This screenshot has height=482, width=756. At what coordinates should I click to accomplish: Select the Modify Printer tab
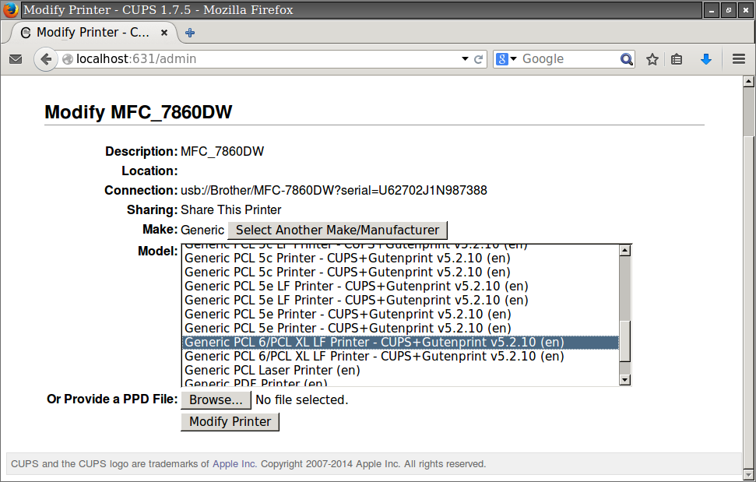click(x=93, y=32)
